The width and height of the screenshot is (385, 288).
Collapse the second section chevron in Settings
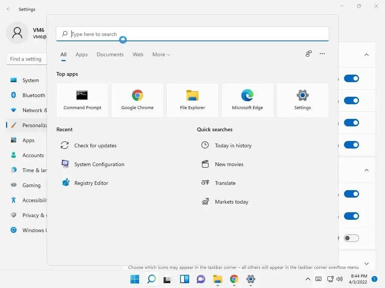367,170
